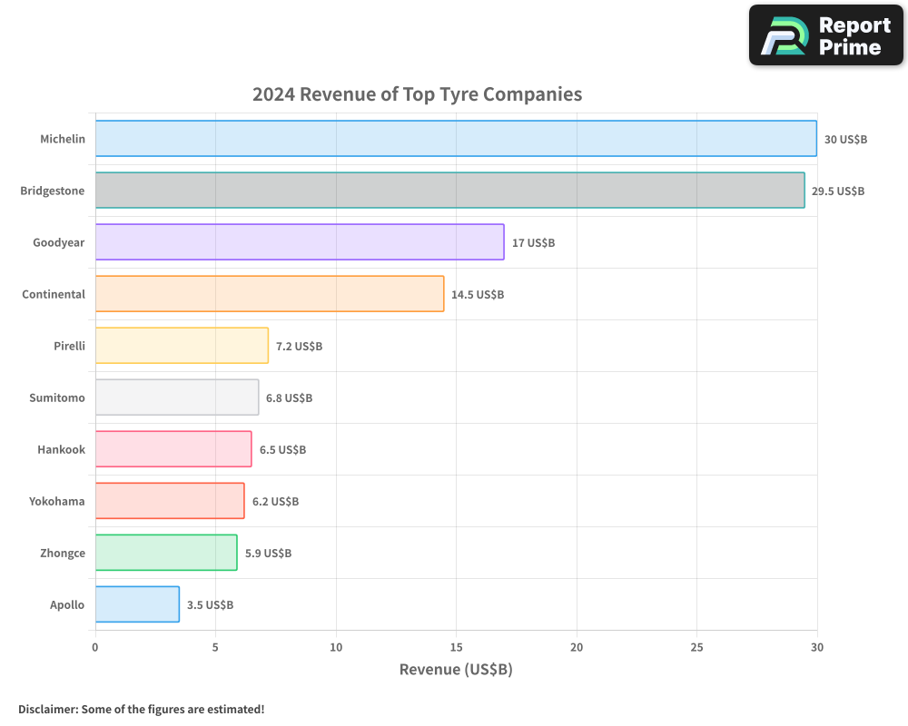Click the disclaimer text
Viewport: 908px width, 726px height.
(x=141, y=709)
